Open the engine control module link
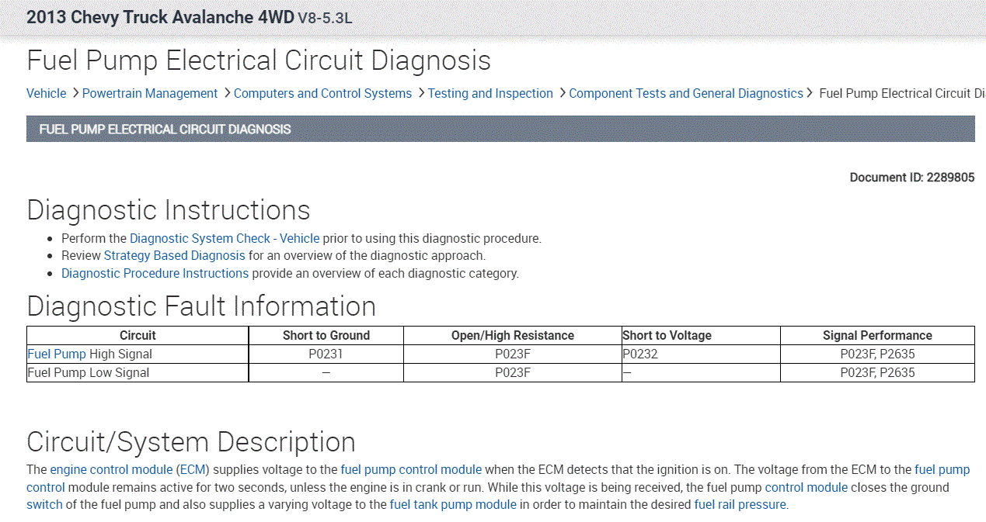The image size is (986, 522). coord(111,469)
